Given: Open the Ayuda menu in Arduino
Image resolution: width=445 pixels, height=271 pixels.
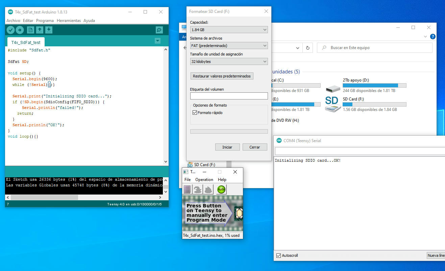Looking at the screenshot, I should (x=89, y=21).
